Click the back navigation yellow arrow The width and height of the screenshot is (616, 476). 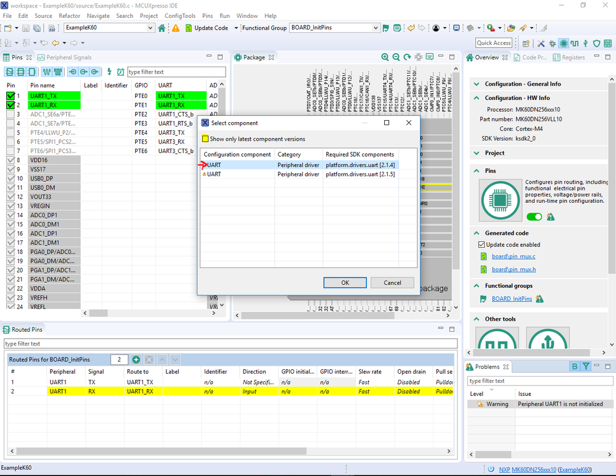55,43
